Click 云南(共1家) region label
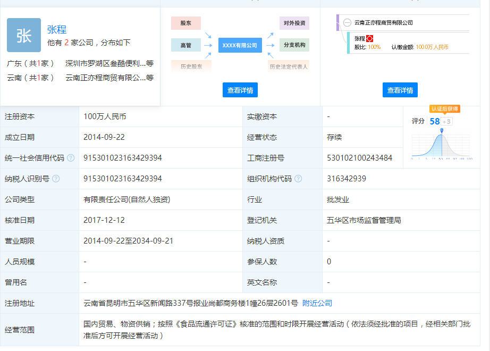 [x=30, y=78]
